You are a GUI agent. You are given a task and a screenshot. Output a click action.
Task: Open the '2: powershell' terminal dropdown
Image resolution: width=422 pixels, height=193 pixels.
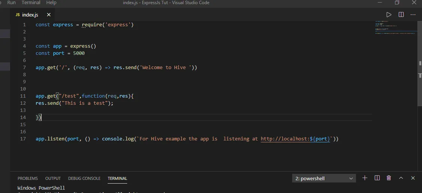coord(324,178)
